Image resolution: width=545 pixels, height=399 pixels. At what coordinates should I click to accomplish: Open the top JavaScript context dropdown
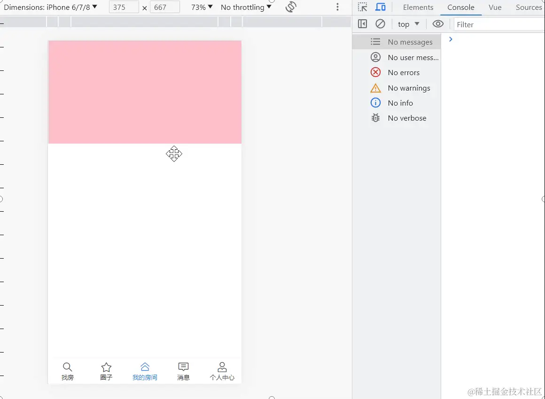click(408, 24)
